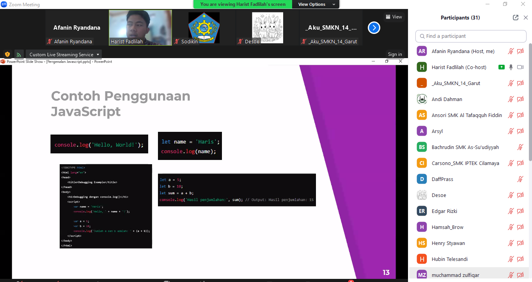Click Henry Styawan's muted microphone icon
The width and height of the screenshot is (532, 282).
point(511,243)
